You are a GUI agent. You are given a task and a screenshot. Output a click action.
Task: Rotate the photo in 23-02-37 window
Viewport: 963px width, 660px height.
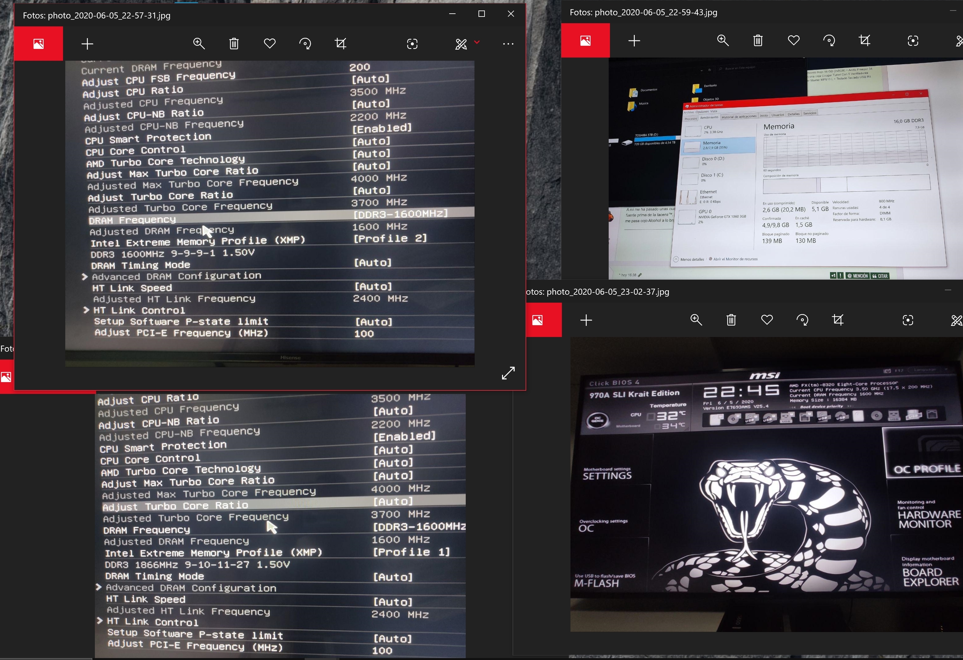click(x=803, y=320)
